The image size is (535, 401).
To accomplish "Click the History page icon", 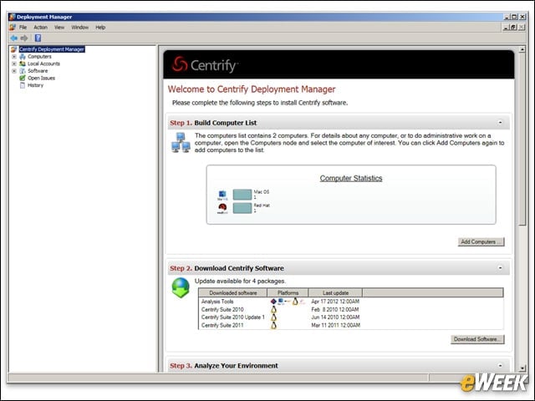I will tap(23, 85).
